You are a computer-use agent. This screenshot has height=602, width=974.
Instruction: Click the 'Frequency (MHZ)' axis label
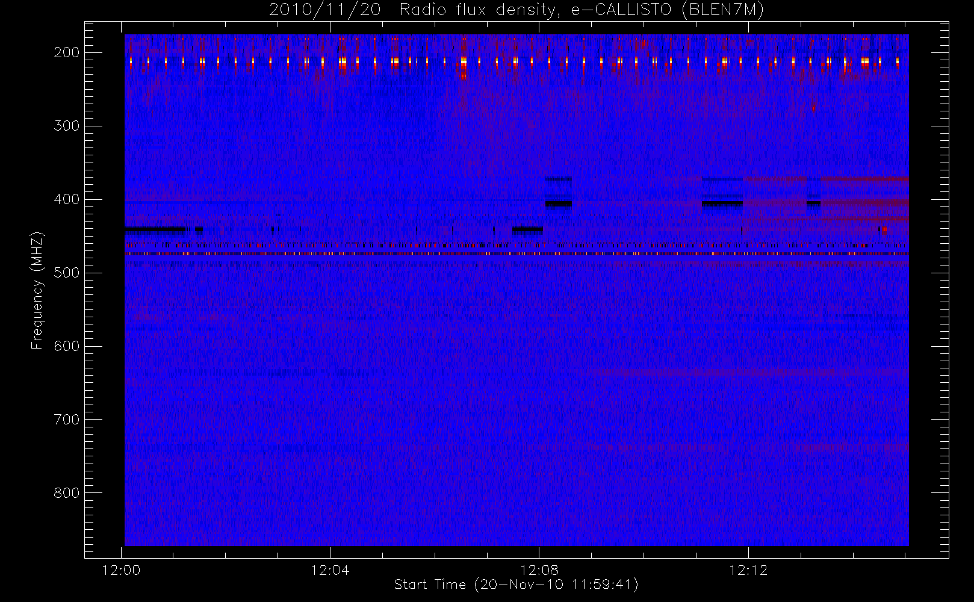tap(37, 291)
